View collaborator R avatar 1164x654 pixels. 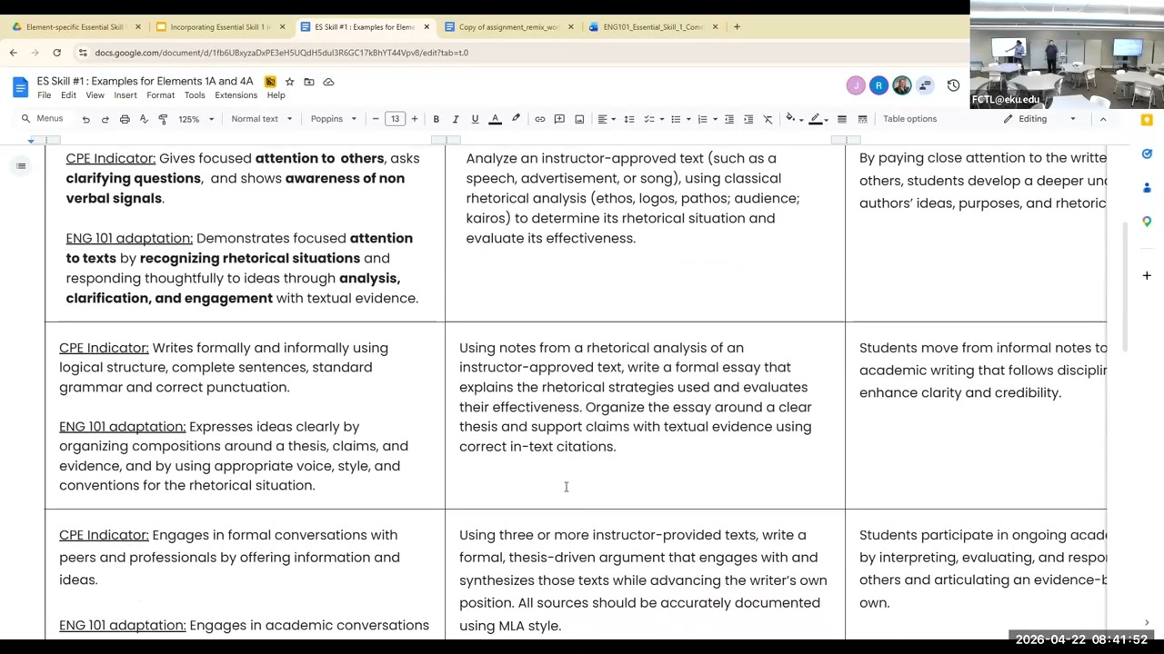pos(878,85)
